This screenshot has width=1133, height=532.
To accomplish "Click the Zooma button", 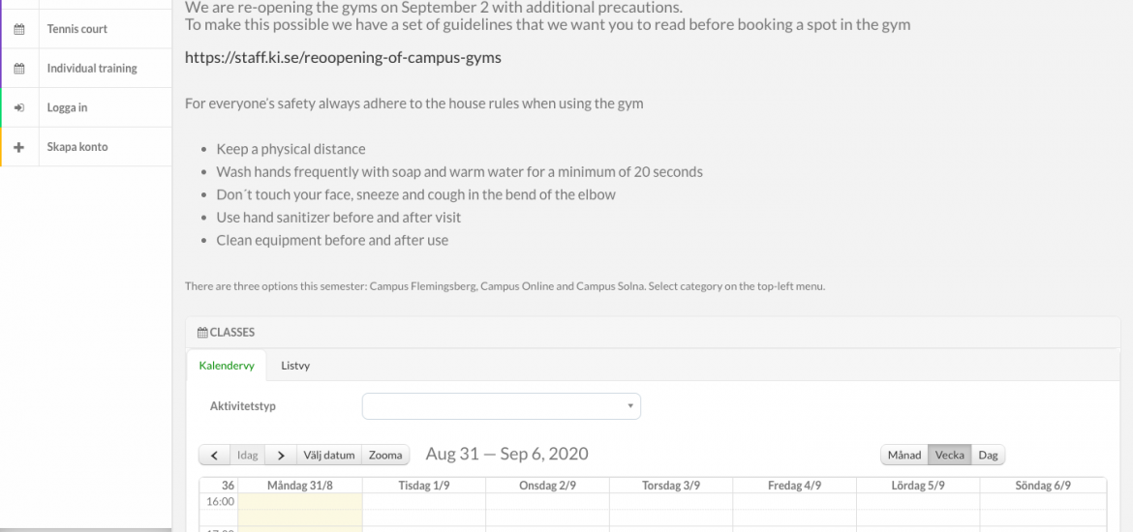I will (385, 455).
